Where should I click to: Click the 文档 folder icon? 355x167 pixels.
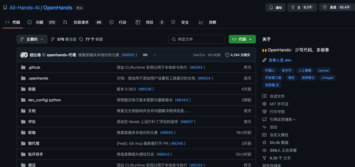23,111
